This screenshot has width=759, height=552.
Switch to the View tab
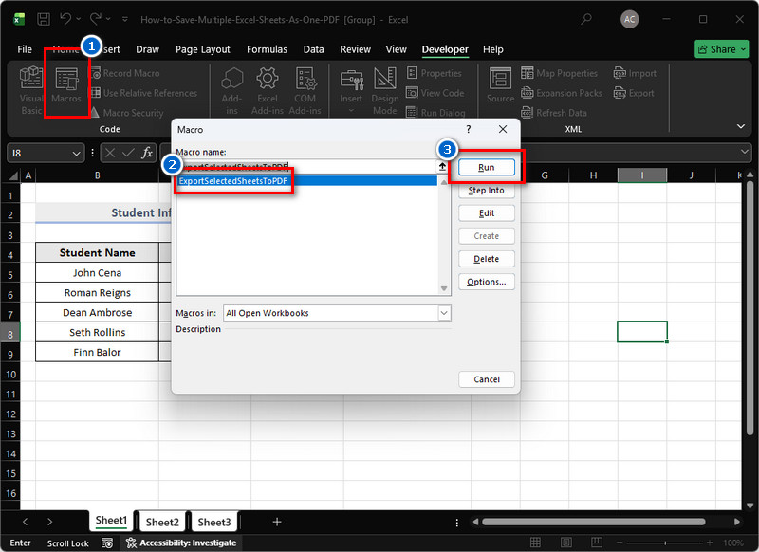[396, 49]
